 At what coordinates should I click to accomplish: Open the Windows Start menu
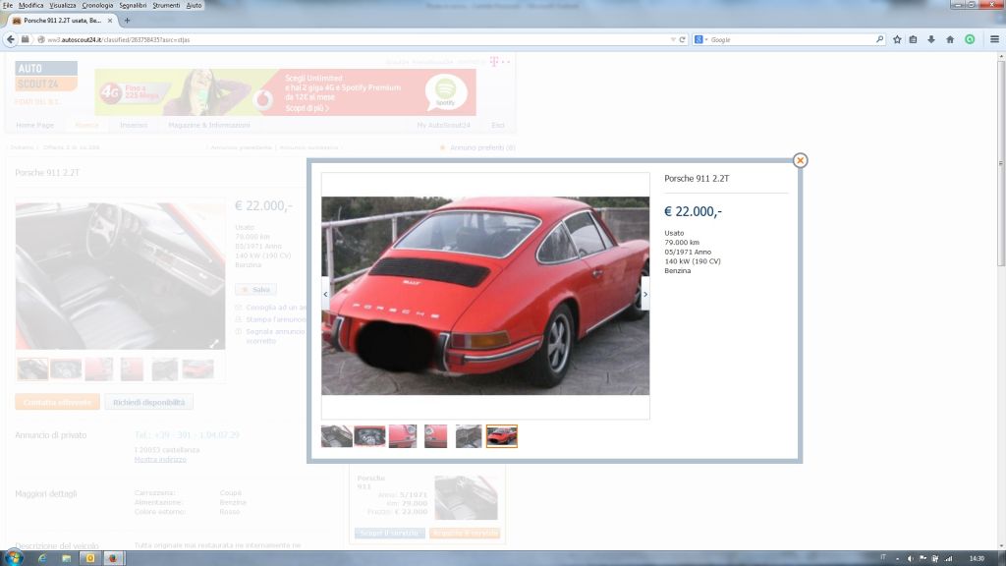[x=13, y=558]
